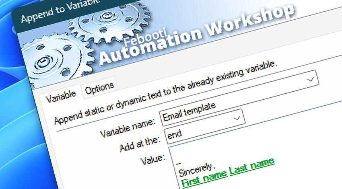Click the 'Add at the:' label
The image size is (342, 189).
[140, 144]
